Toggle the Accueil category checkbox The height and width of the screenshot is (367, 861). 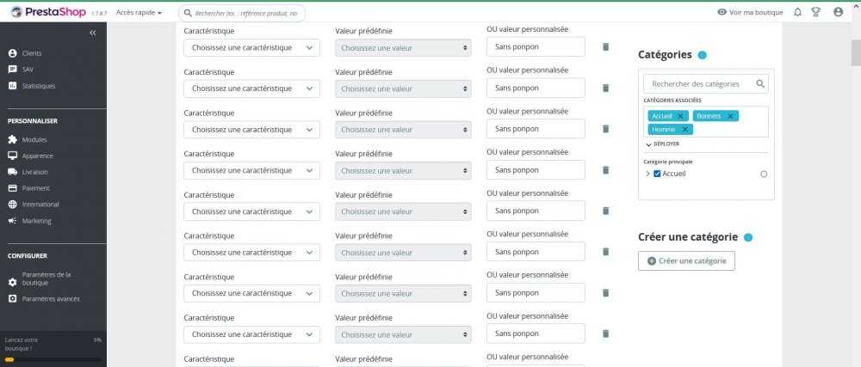pos(657,174)
